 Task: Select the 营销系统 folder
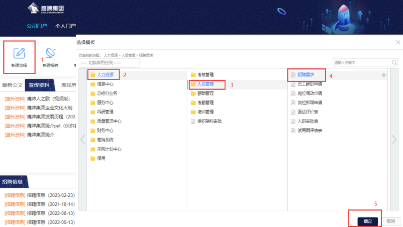[x=102, y=140]
